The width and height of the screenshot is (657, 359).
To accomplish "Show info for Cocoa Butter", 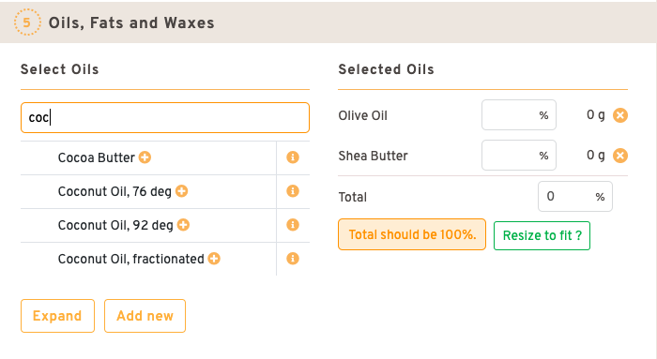I will [293, 157].
